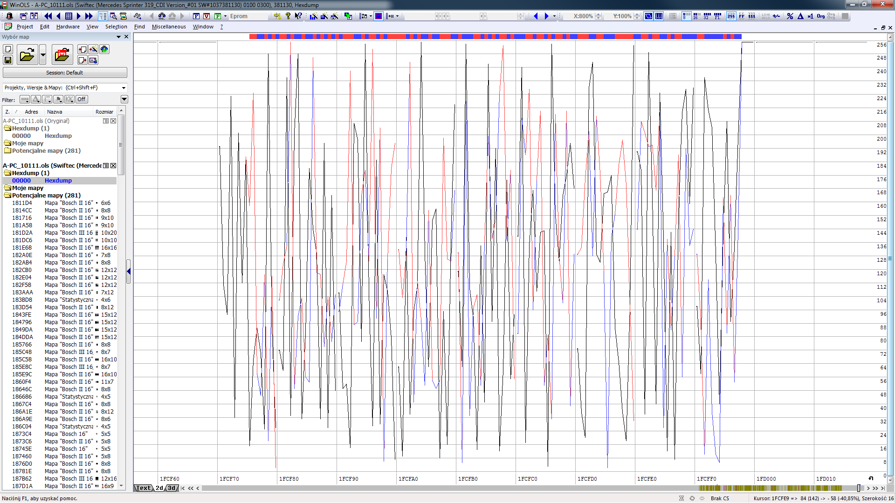This screenshot has height=503, width=895.
Task: Click the fast-forward double arrow icon
Action: point(89,16)
